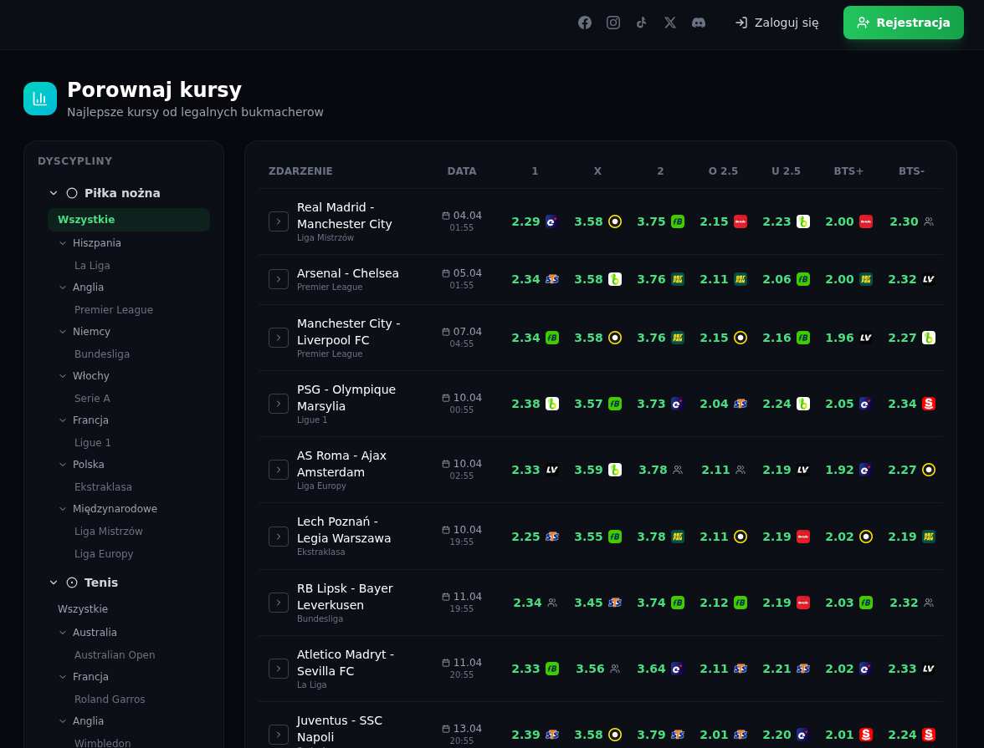Collapse the Hiszpania country group

click(63, 243)
